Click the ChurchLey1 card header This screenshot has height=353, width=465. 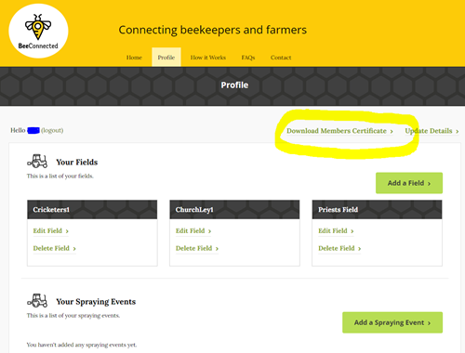click(234, 210)
